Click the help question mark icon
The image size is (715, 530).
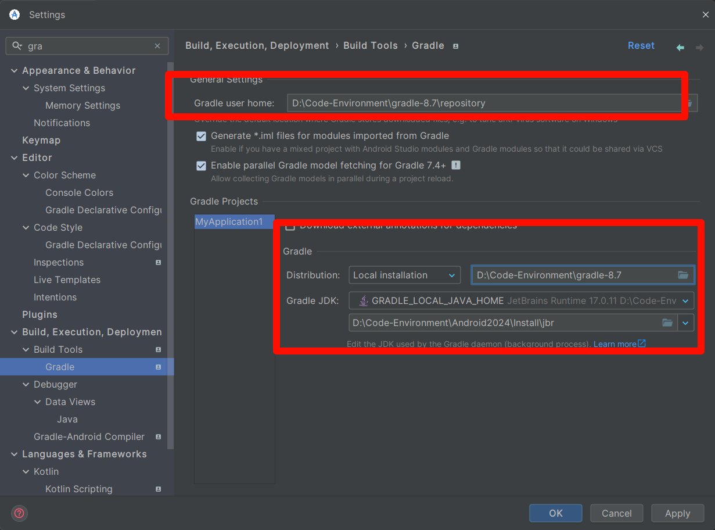pos(19,513)
